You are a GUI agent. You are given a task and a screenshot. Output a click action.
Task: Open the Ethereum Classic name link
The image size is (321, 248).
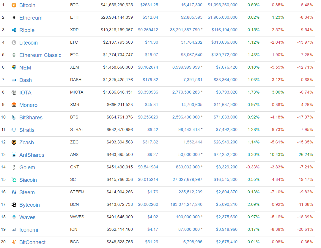(40, 55)
